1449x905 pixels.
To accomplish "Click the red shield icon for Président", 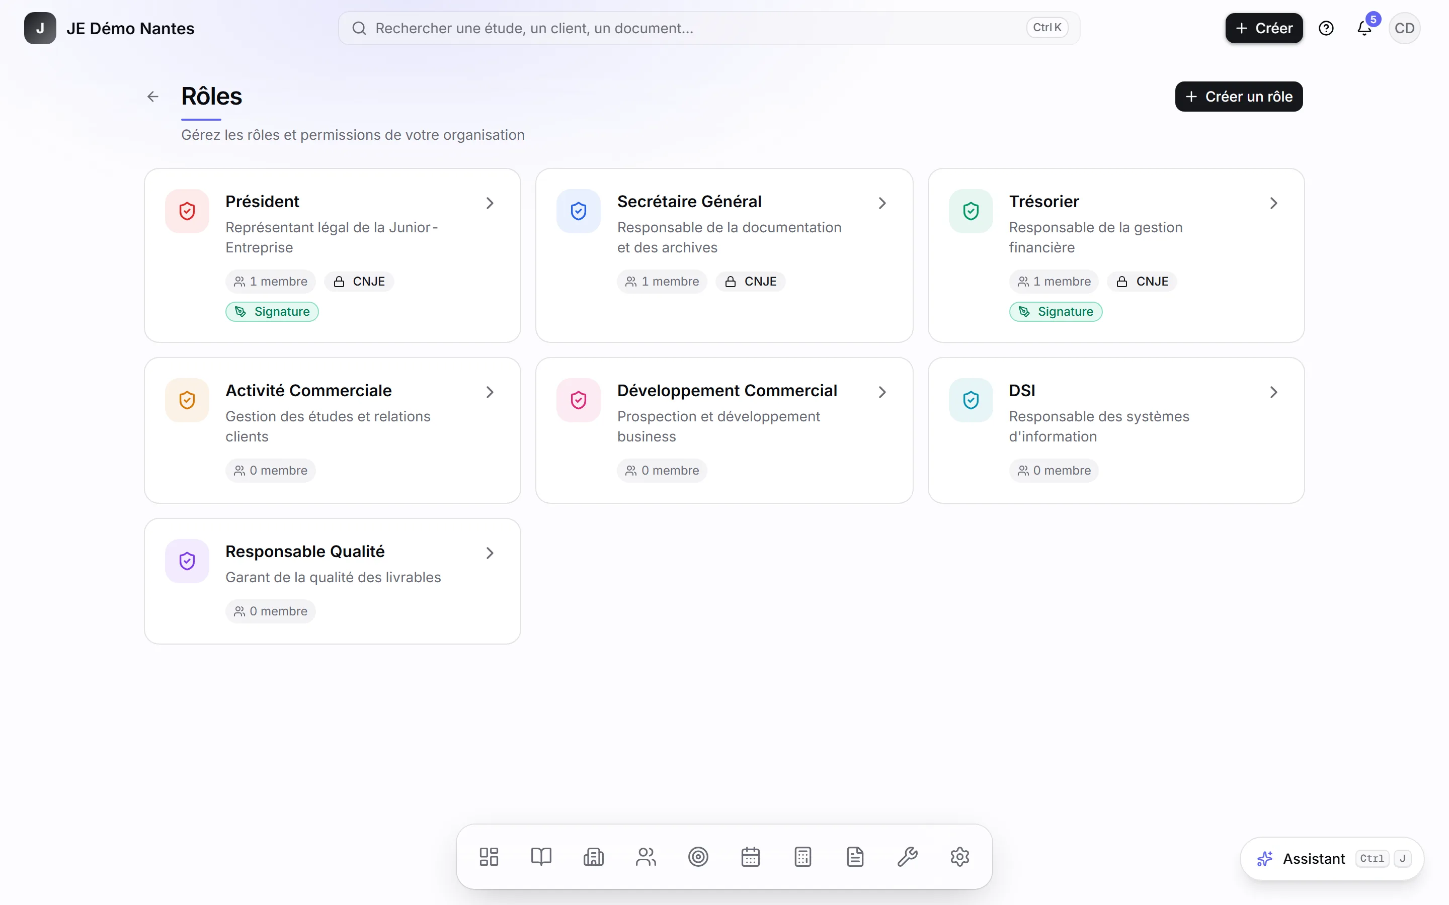I will pyautogui.click(x=187, y=211).
